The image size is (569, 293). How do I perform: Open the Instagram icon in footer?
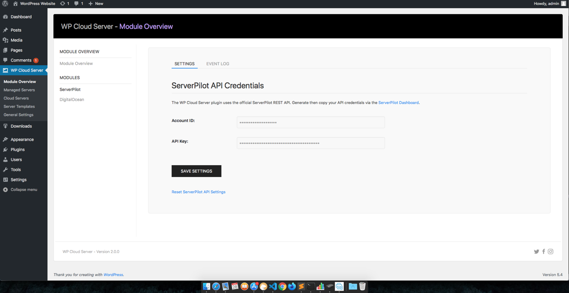coord(551,252)
